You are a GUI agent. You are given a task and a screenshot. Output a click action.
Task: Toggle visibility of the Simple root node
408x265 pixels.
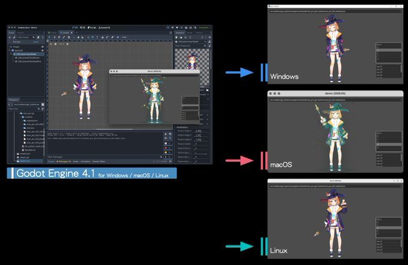[43, 47]
